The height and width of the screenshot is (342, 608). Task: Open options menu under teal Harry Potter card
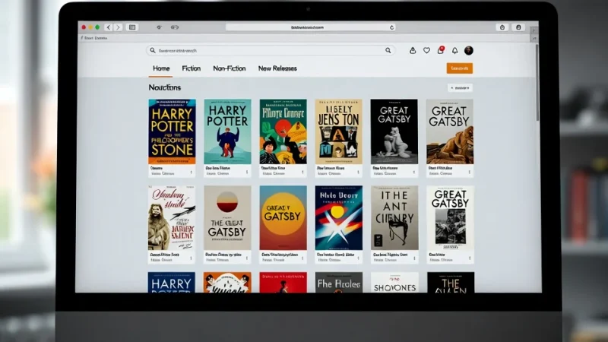pos(246,173)
